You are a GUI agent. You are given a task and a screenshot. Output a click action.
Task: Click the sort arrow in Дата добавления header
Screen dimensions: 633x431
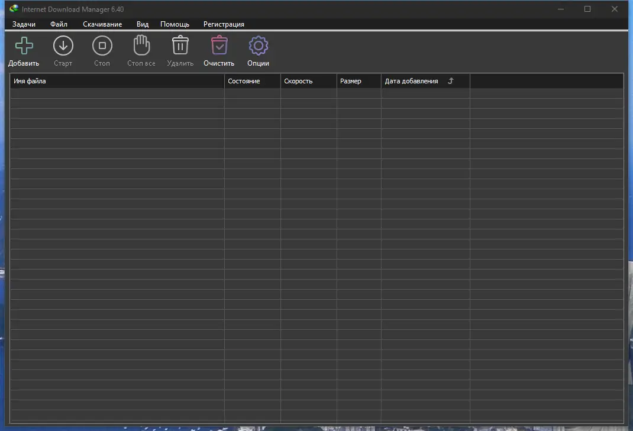451,81
